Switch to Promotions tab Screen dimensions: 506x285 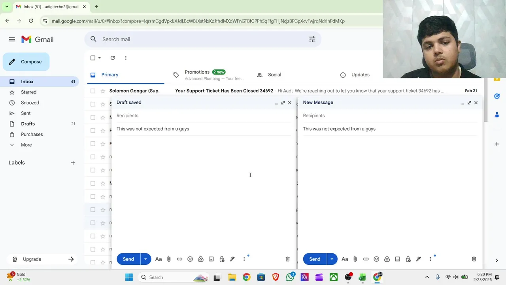[x=210, y=75]
